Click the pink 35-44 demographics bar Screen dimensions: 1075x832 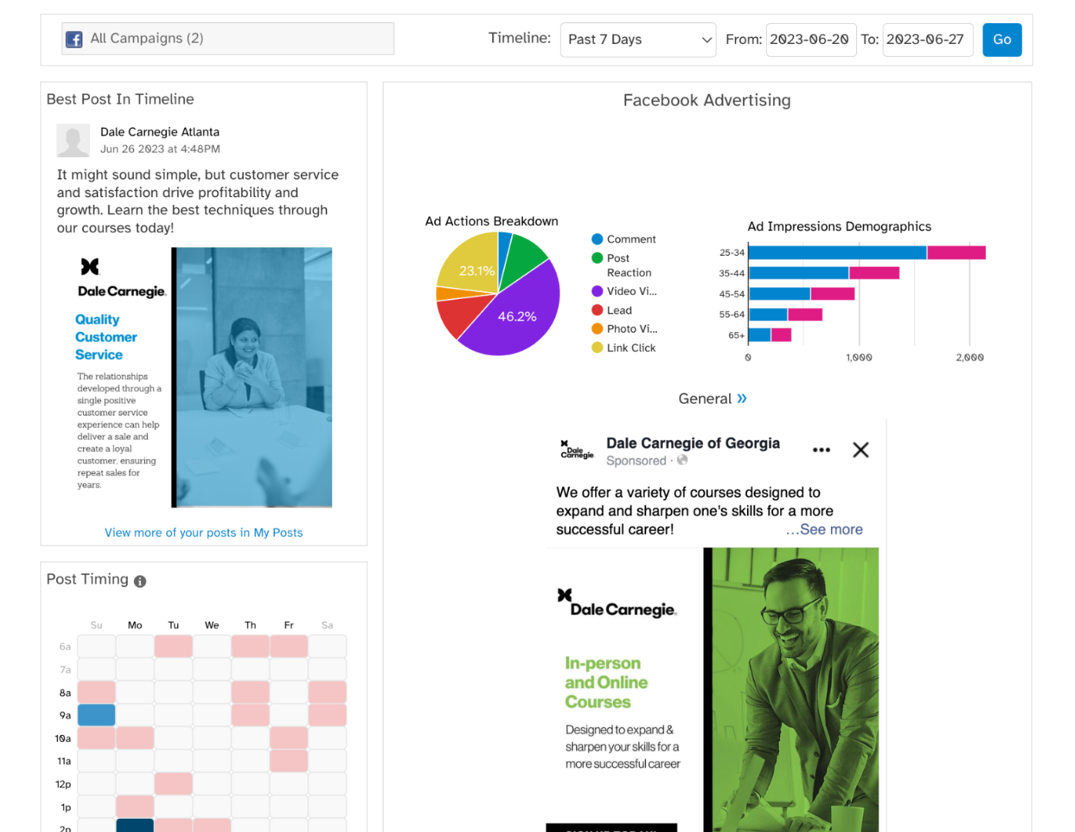pyautogui.click(x=874, y=273)
